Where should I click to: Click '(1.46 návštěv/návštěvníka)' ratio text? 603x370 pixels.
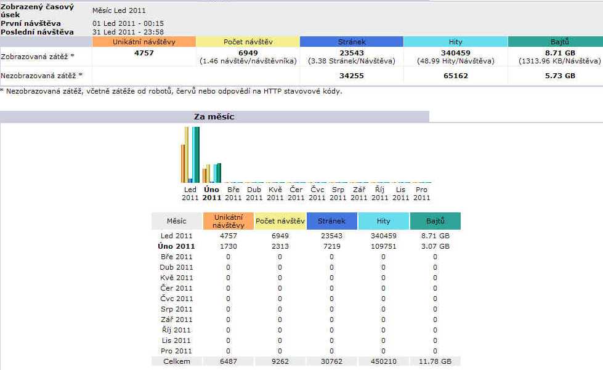(x=248, y=61)
